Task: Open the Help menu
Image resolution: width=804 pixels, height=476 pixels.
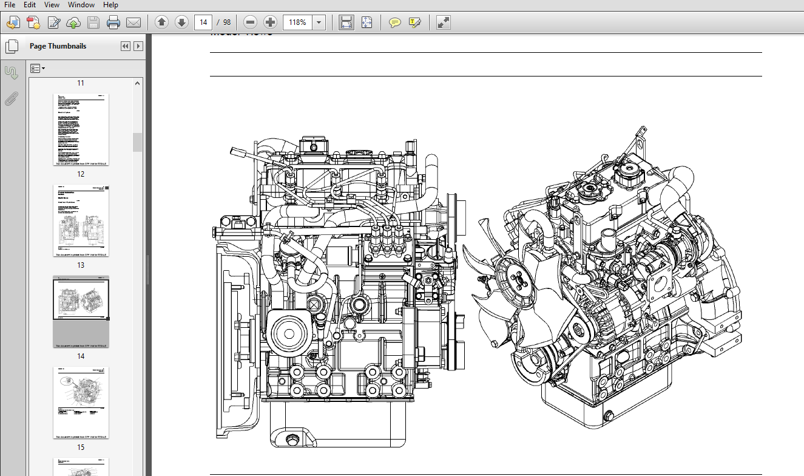Action: [x=110, y=5]
